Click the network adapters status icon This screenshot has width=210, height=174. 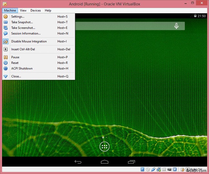pos(159,169)
